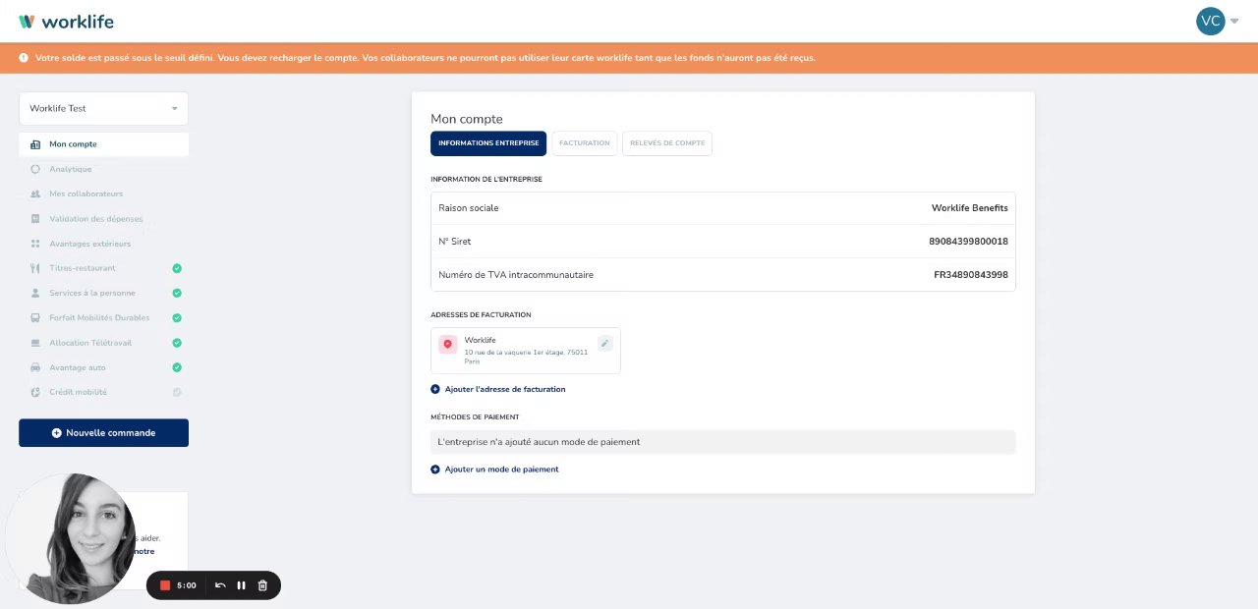Viewport: 1258px width, 609px height.
Task: Restart recording with the undo arrow
Action: click(x=220, y=585)
